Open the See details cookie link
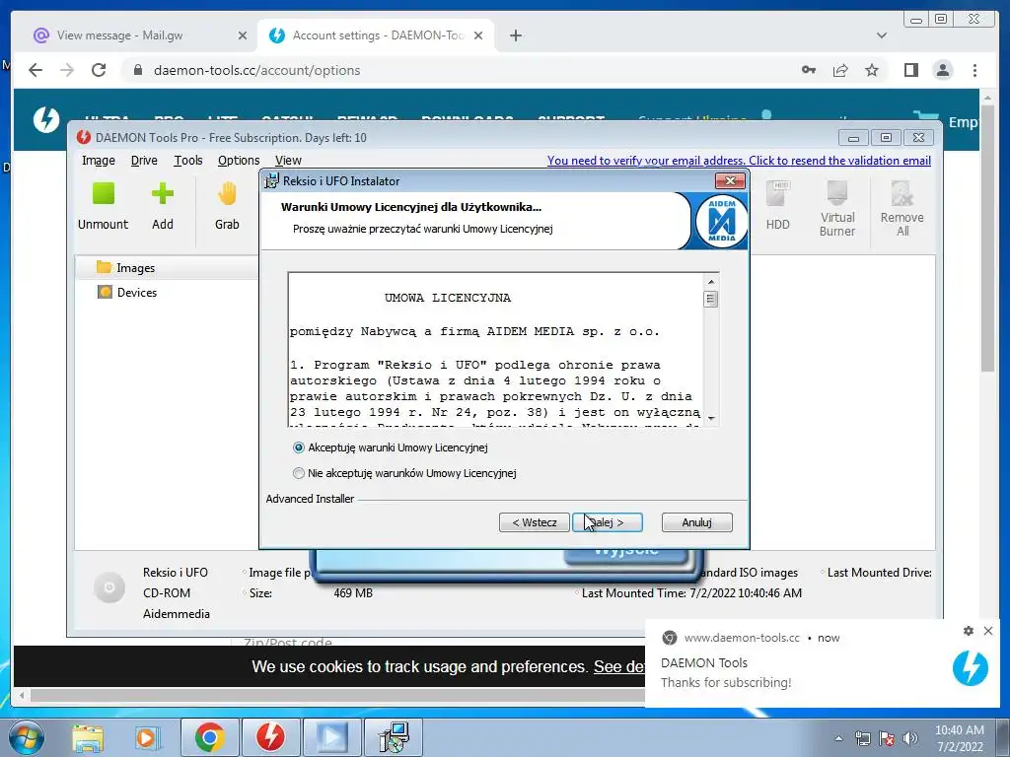 coord(619,666)
